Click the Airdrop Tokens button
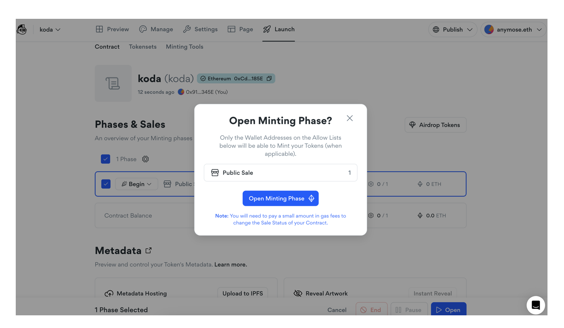This screenshot has width=564, height=328. pyautogui.click(x=435, y=125)
